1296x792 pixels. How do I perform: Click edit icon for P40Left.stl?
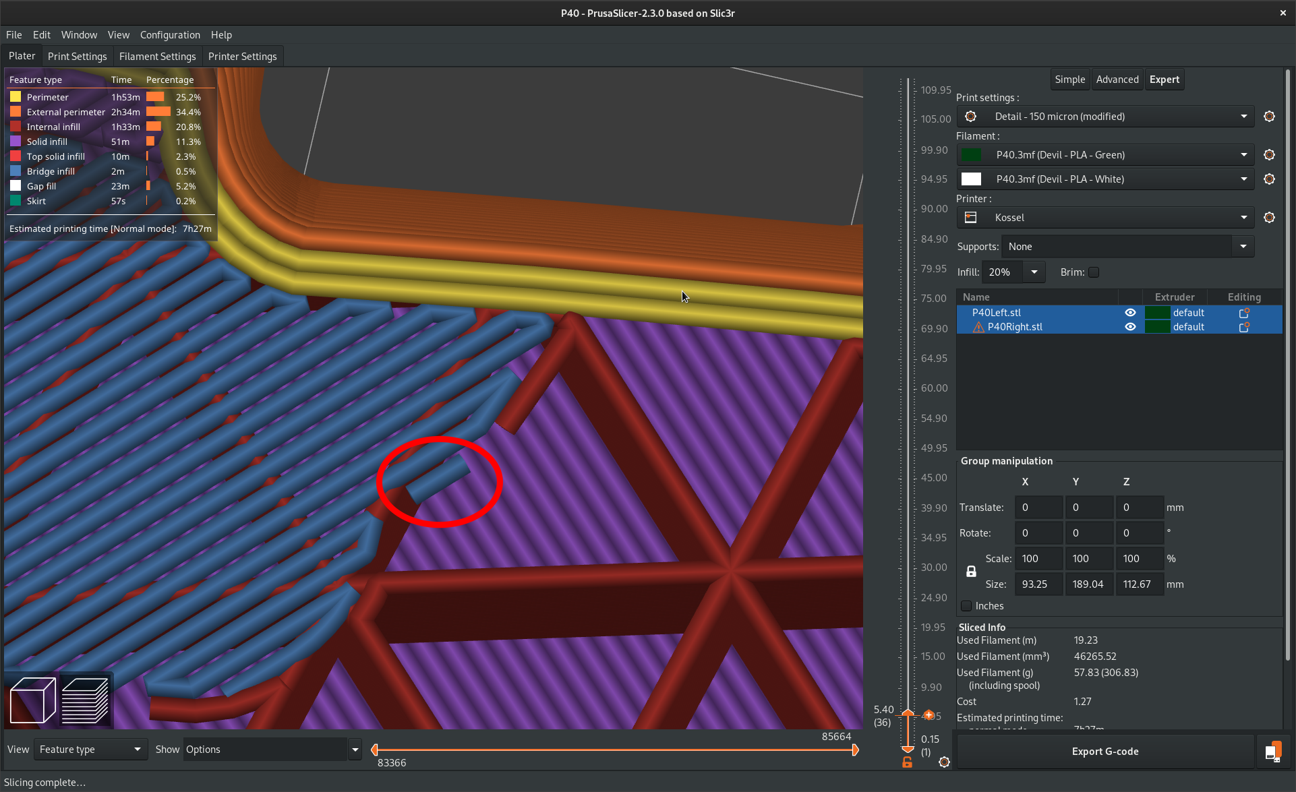1244,313
